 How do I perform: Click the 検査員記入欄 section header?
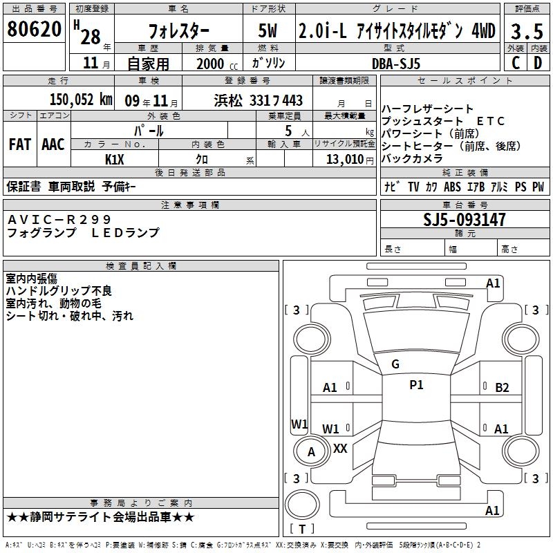pos(141,266)
